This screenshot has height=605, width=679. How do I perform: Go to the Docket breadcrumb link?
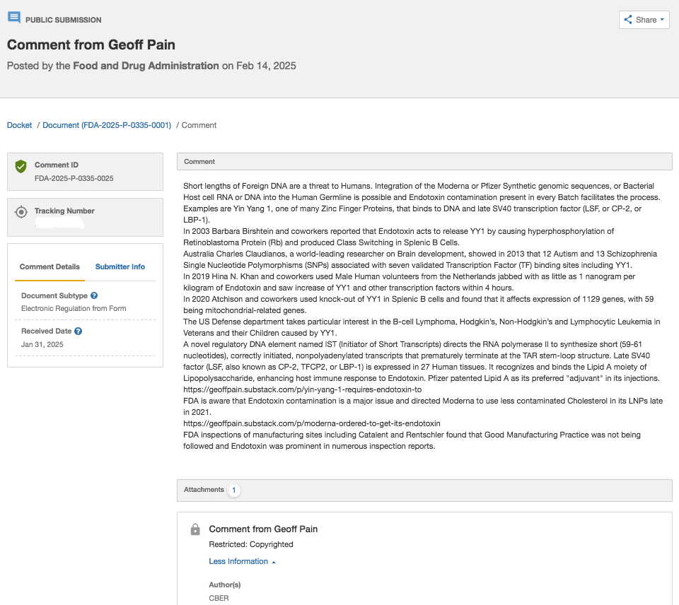tap(20, 125)
